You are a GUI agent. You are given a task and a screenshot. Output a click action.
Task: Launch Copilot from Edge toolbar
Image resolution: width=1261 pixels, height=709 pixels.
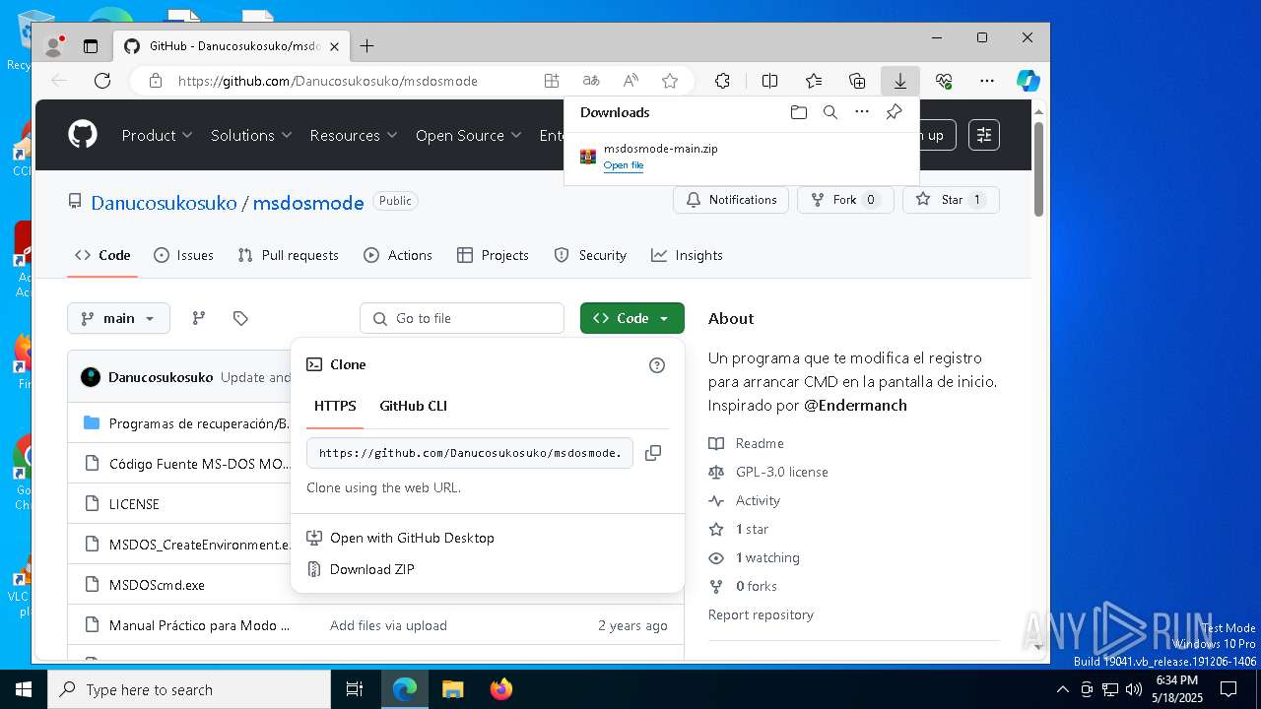(x=1028, y=81)
